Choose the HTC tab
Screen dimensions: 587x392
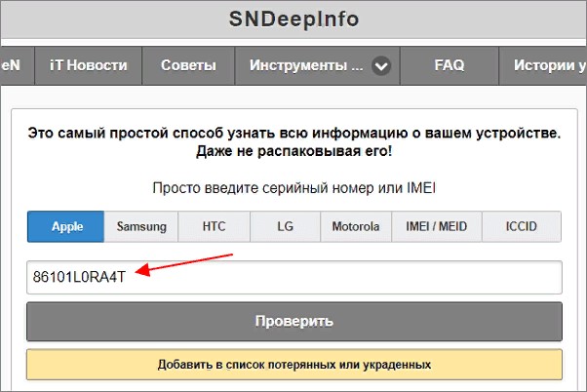point(214,226)
